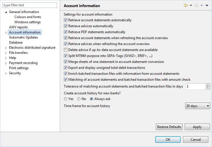
Task: Expand the Electronic distributed signature node
Action: 6,48
